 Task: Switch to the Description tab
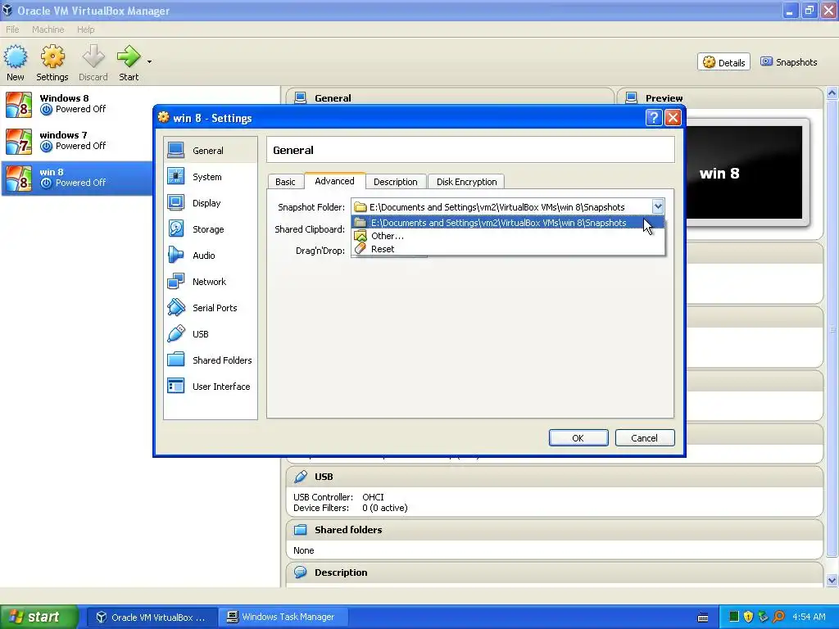click(x=396, y=182)
